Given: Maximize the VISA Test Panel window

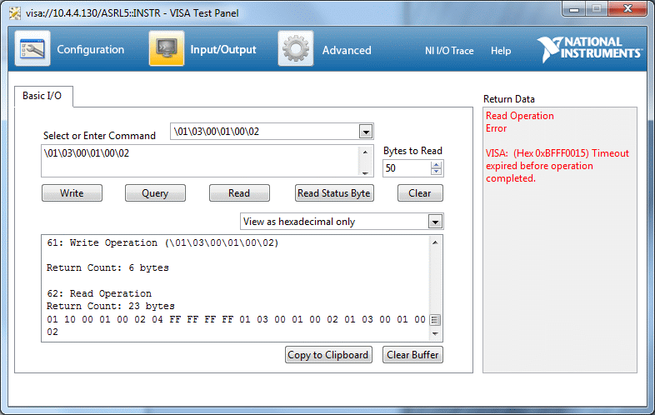Looking at the screenshot, I should pyautogui.click(x=597, y=9).
